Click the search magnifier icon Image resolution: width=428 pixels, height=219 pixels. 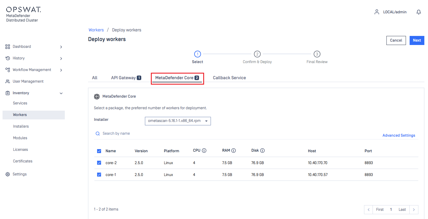pos(98,134)
